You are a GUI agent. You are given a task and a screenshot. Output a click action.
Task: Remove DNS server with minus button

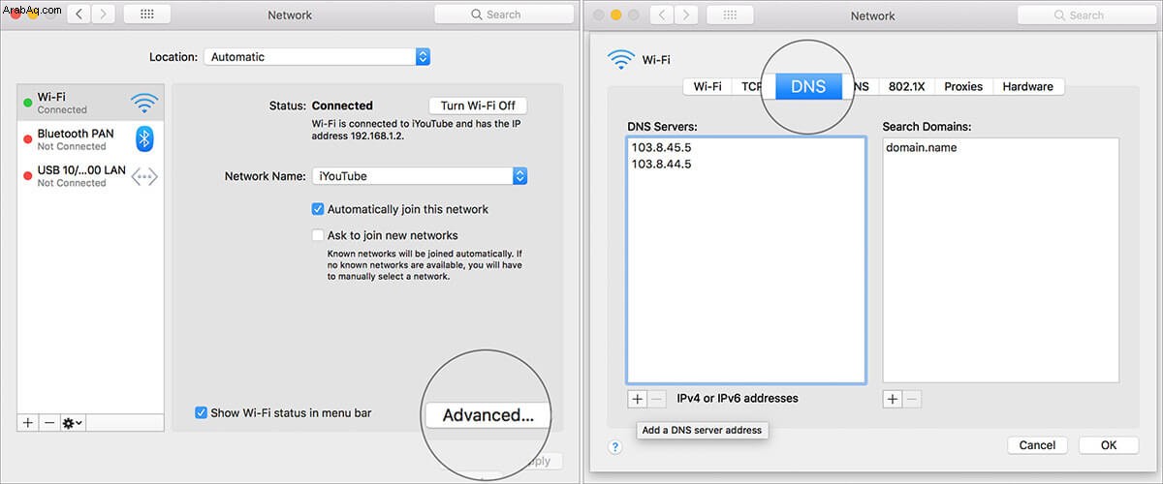tap(656, 399)
